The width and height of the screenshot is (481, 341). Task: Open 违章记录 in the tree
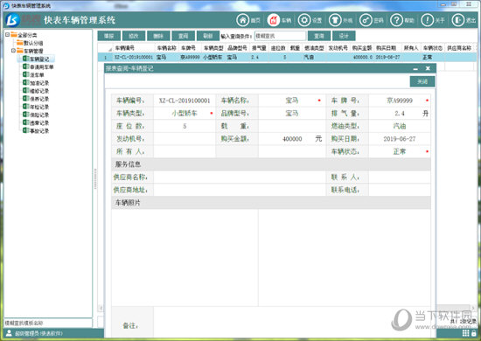pyautogui.click(x=39, y=122)
